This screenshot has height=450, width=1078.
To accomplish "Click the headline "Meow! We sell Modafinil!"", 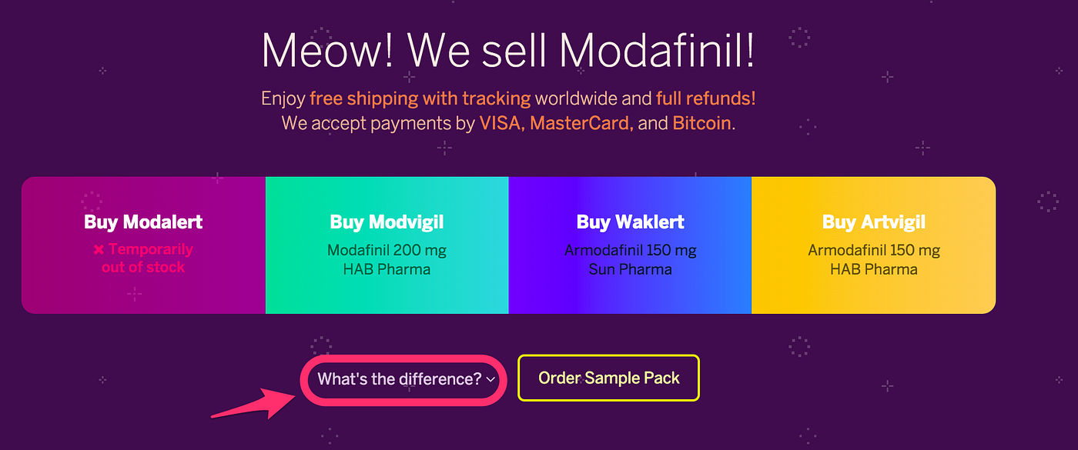I will coord(507,49).
